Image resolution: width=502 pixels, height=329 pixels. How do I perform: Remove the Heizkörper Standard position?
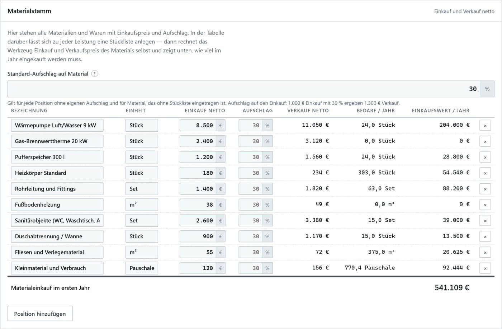click(485, 173)
